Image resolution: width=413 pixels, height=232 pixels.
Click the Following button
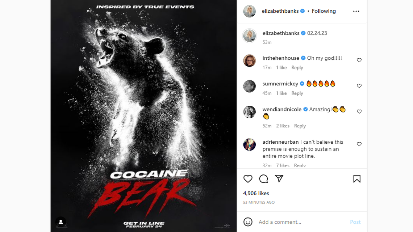[324, 11]
